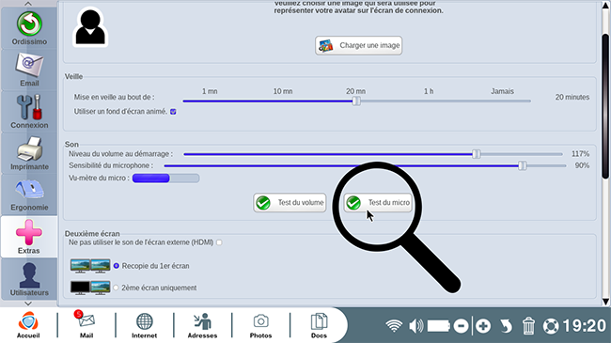This screenshot has height=343, width=611.
Task: Click the user avatar image
Action: tap(90, 26)
